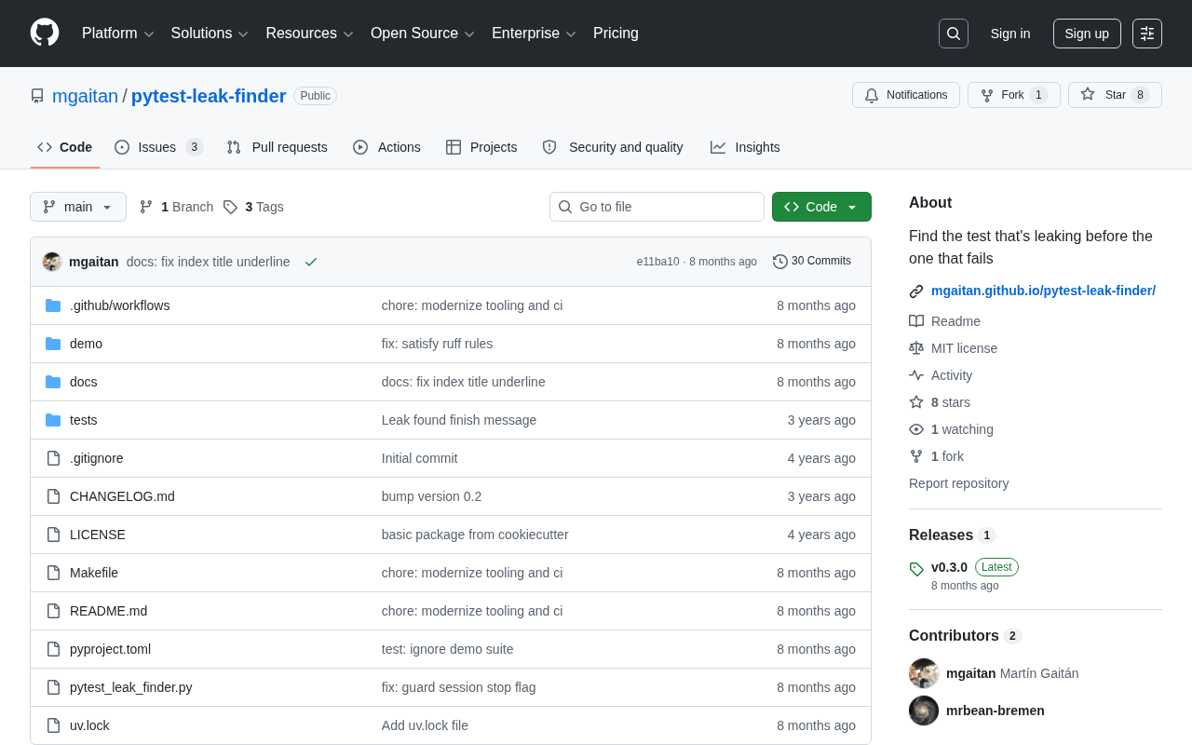
Task: Star the repository
Action: pyautogui.click(x=1115, y=95)
